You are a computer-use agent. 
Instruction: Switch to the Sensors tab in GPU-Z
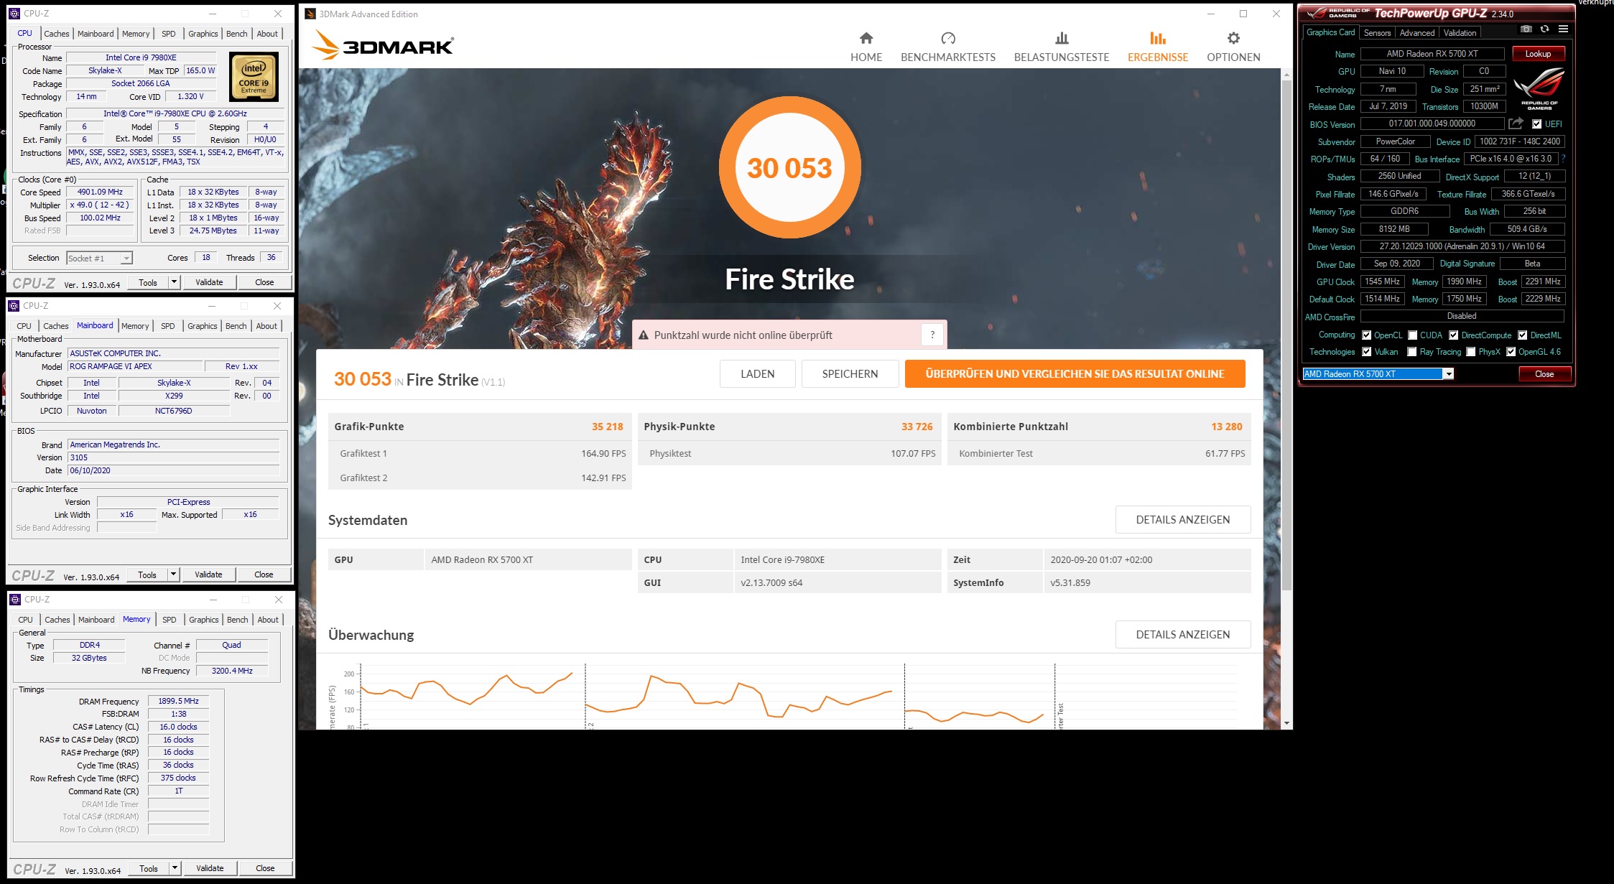(1377, 33)
